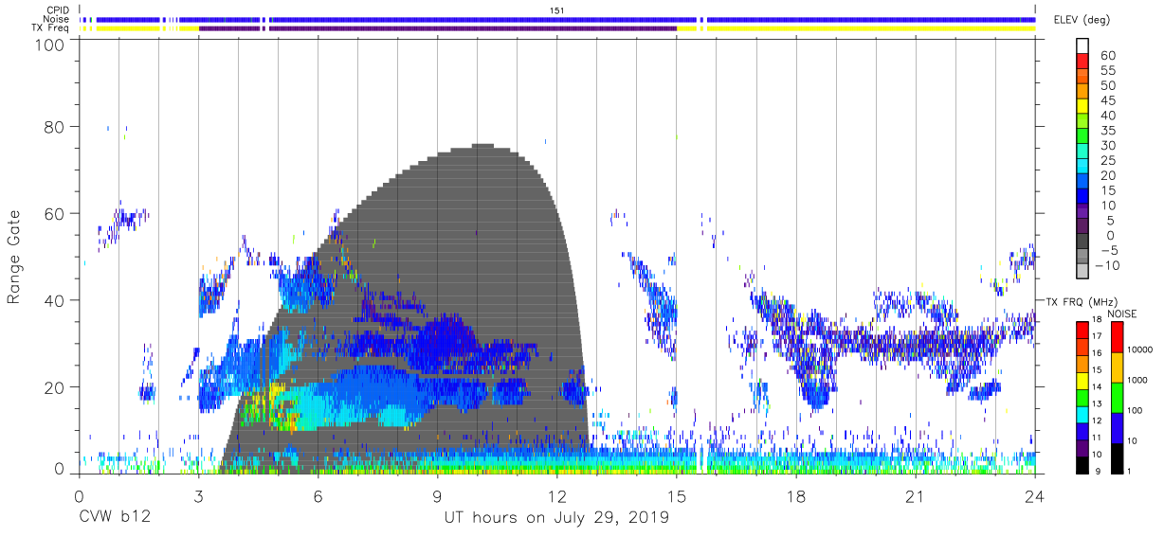Click the UT hours on July 29, 2019 title
This screenshot has width=1164, height=537.
[x=556, y=518]
